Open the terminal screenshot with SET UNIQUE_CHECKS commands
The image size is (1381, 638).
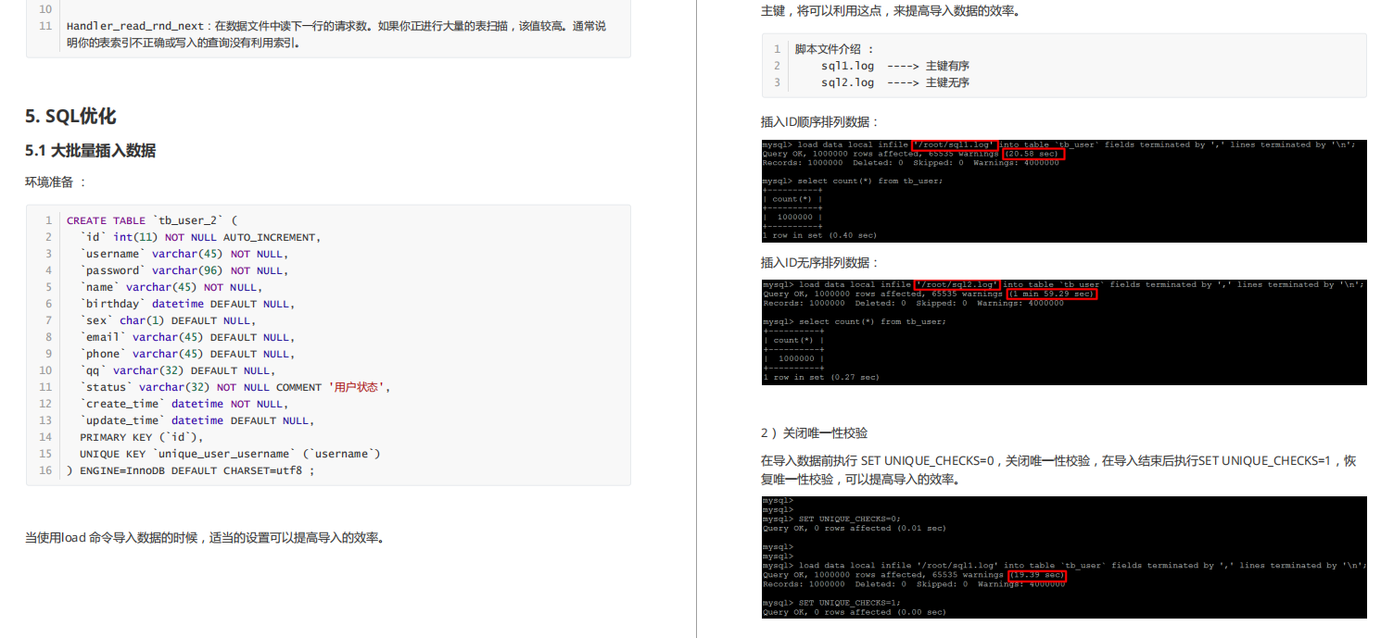pyautogui.click(x=1064, y=557)
